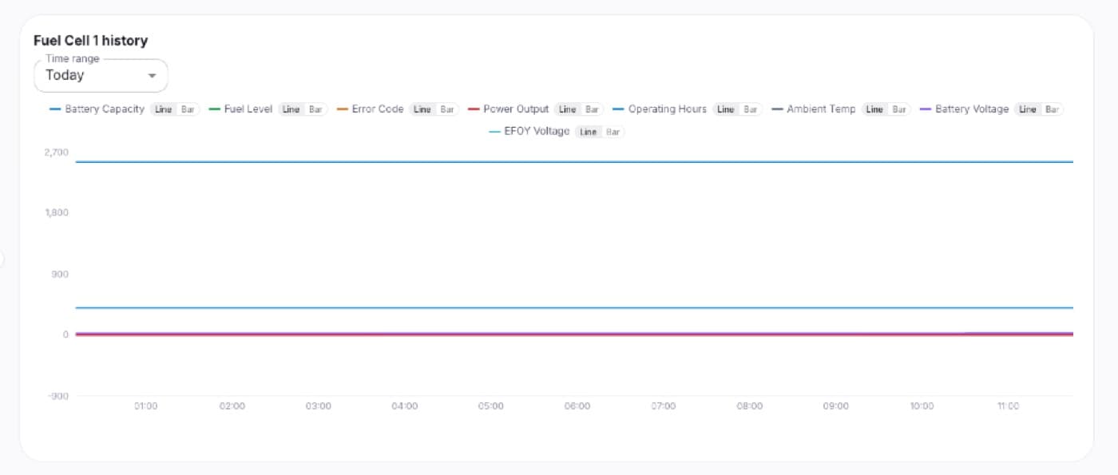The width and height of the screenshot is (1118, 475).
Task: Set Ambient Temp to Bar chart
Action: click(899, 109)
